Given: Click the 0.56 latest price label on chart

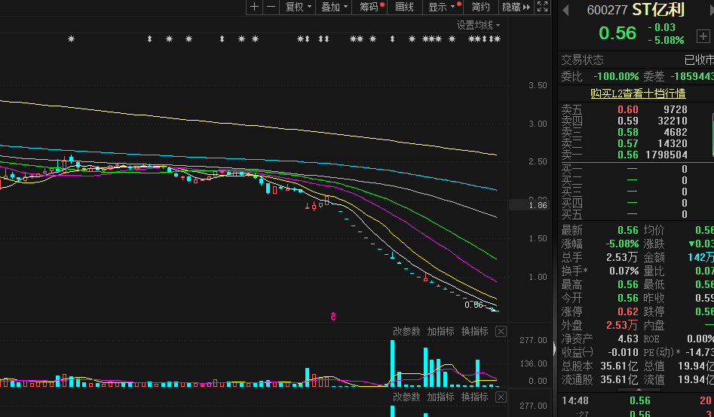Looking at the screenshot, I should click(x=473, y=305).
